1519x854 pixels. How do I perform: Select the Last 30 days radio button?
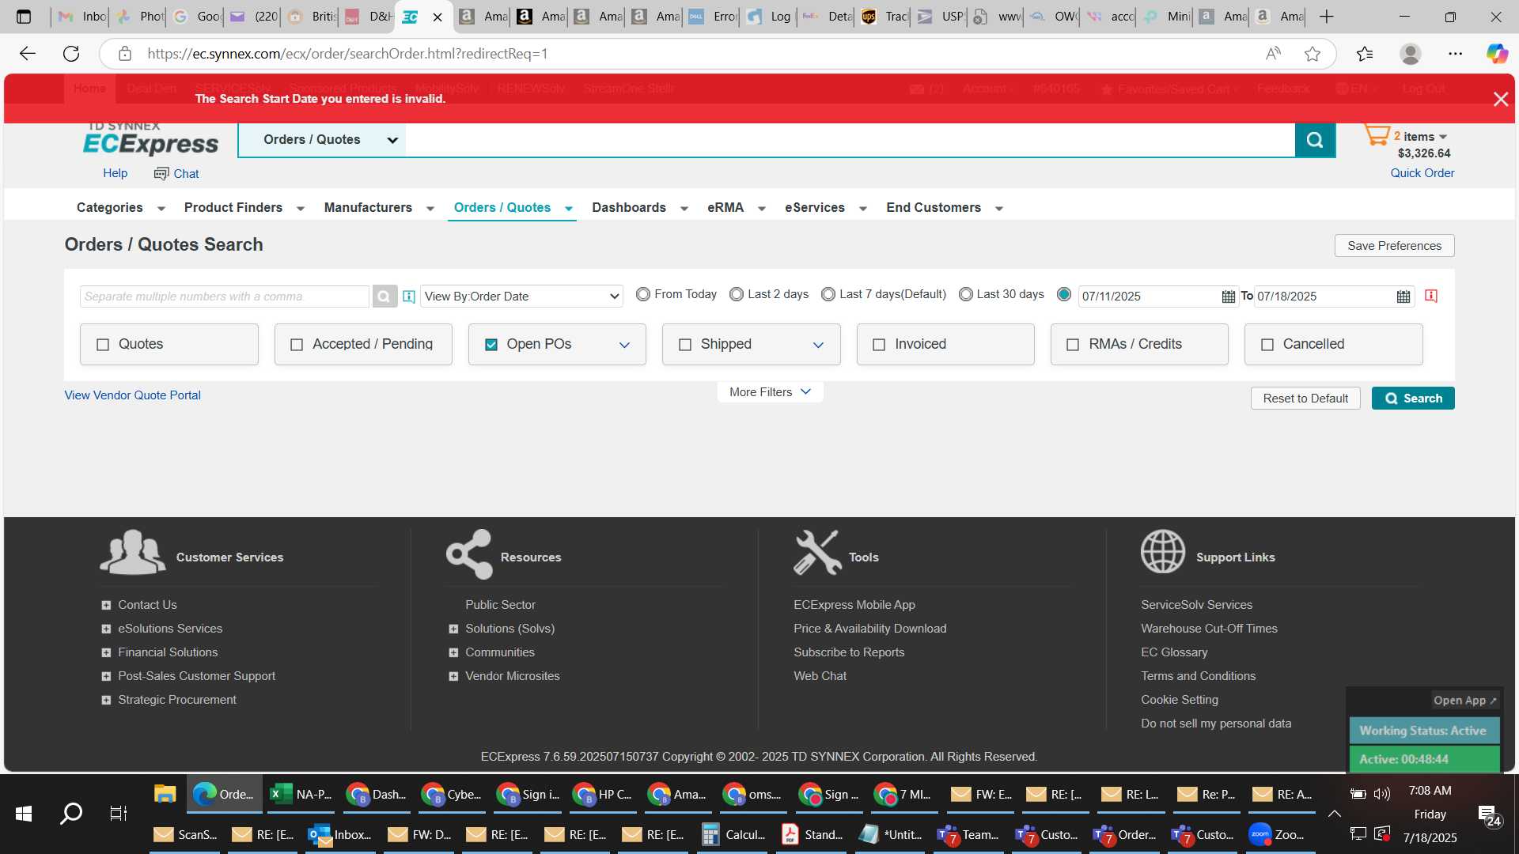pyautogui.click(x=965, y=294)
